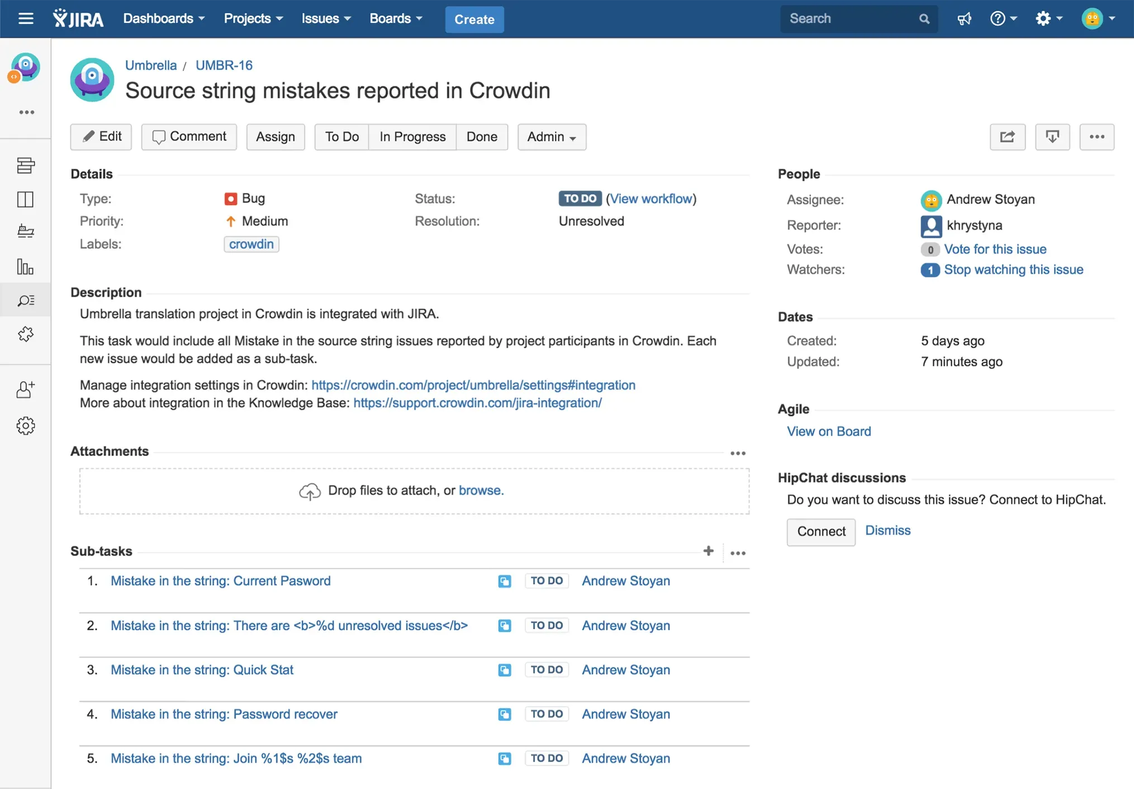Image resolution: width=1134 pixels, height=789 pixels.
Task: Open the support.crowdin.com jira-integration link
Action: point(477,403)
